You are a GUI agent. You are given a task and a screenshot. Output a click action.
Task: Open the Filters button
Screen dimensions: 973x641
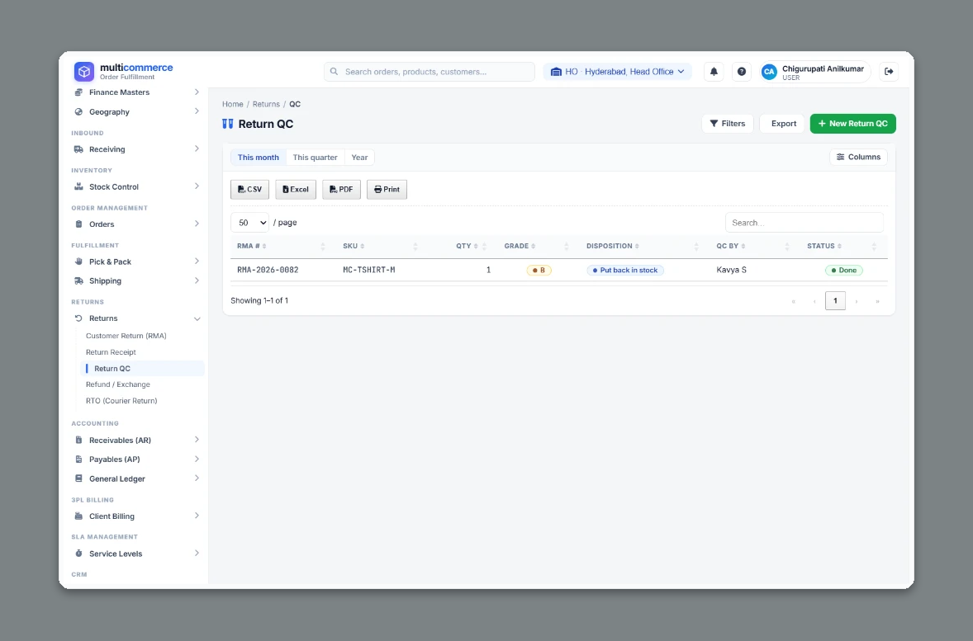pos(727,124)
